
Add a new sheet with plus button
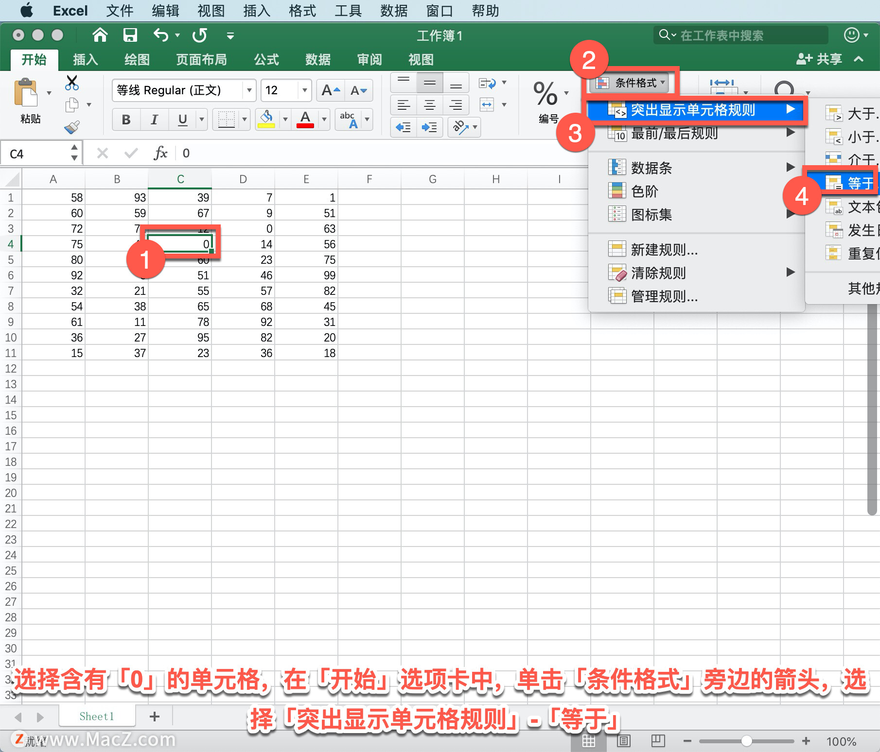(x=155, y=717)
